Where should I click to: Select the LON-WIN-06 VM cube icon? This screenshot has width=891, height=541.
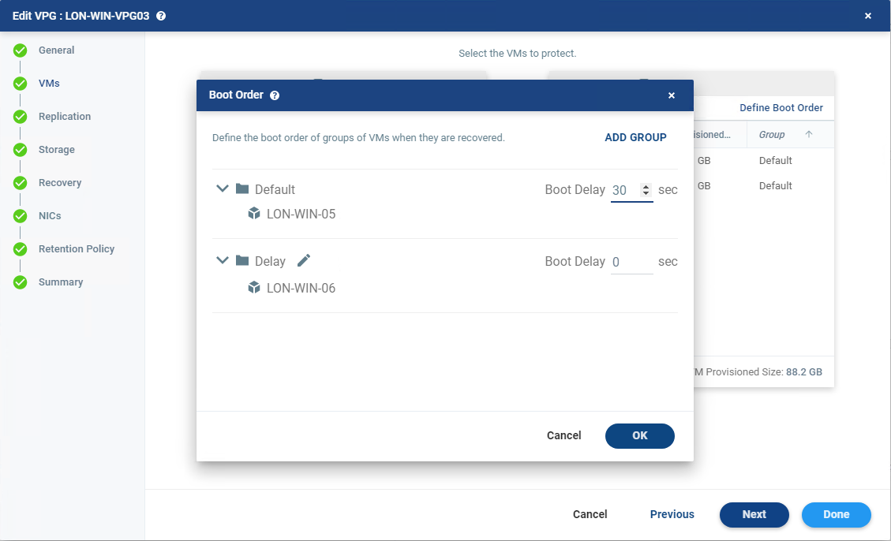click(x=254, y=288)
